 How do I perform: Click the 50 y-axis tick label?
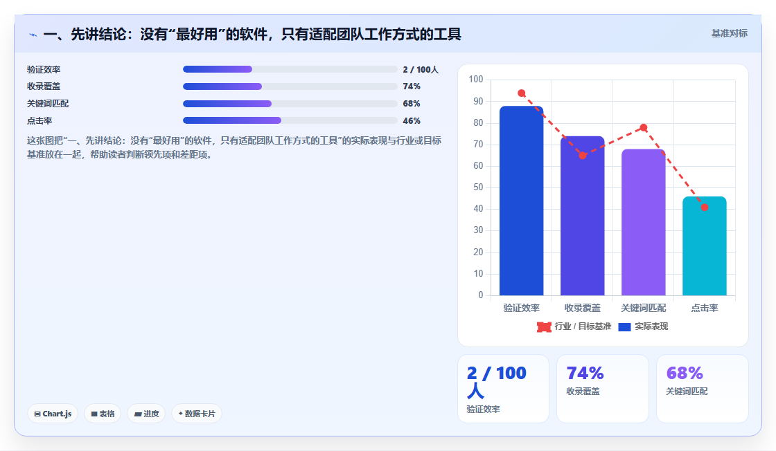click(x=478, y=187)
